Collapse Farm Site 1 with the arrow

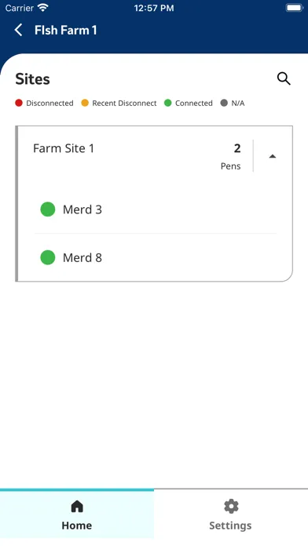coord(273,156)
